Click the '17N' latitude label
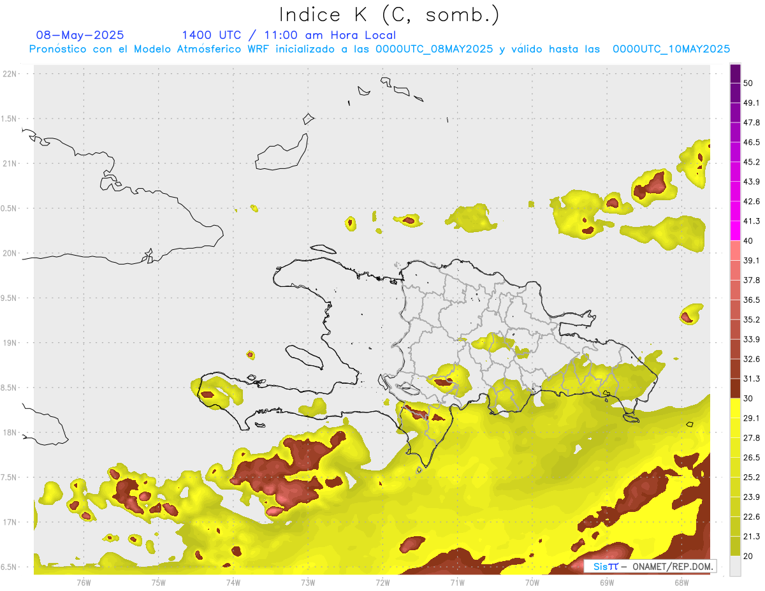The width and height of the screenshot is (765, 591). [x=10, y=523]
